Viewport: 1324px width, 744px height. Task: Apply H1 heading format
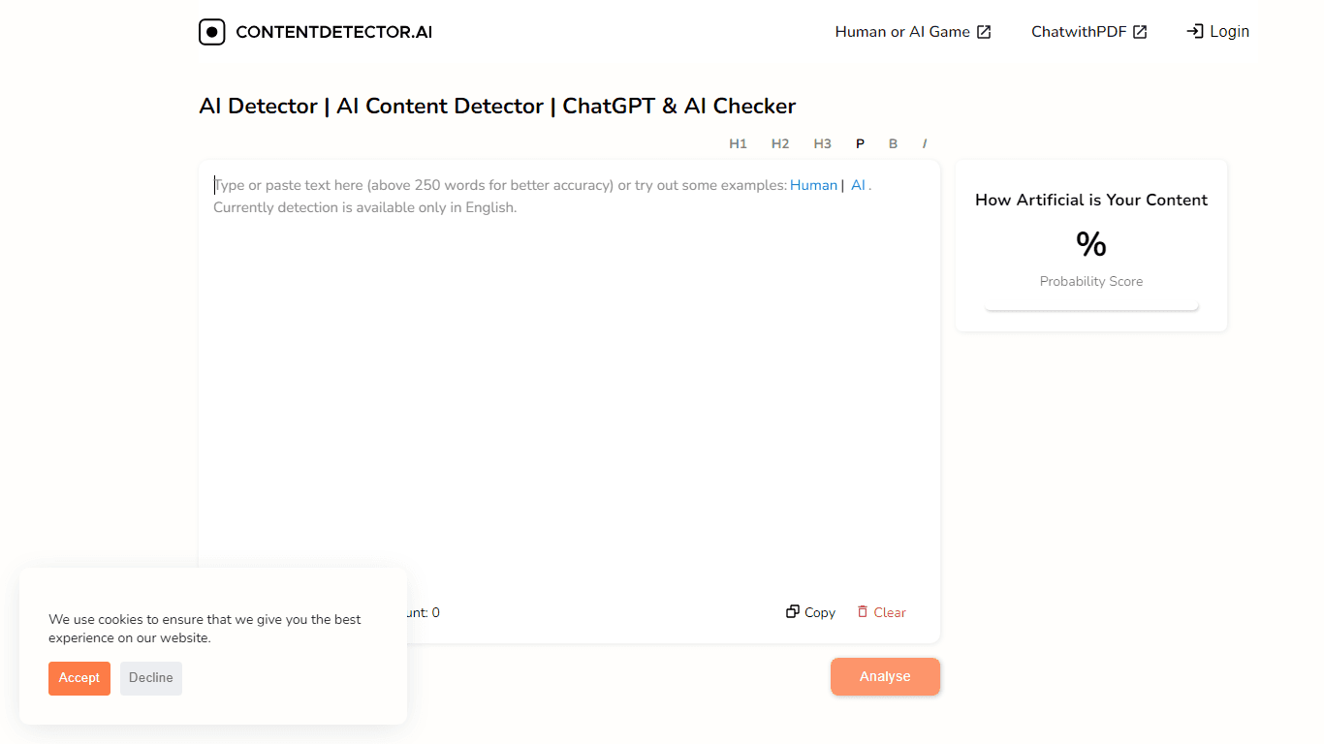click(x=738, y=143)
